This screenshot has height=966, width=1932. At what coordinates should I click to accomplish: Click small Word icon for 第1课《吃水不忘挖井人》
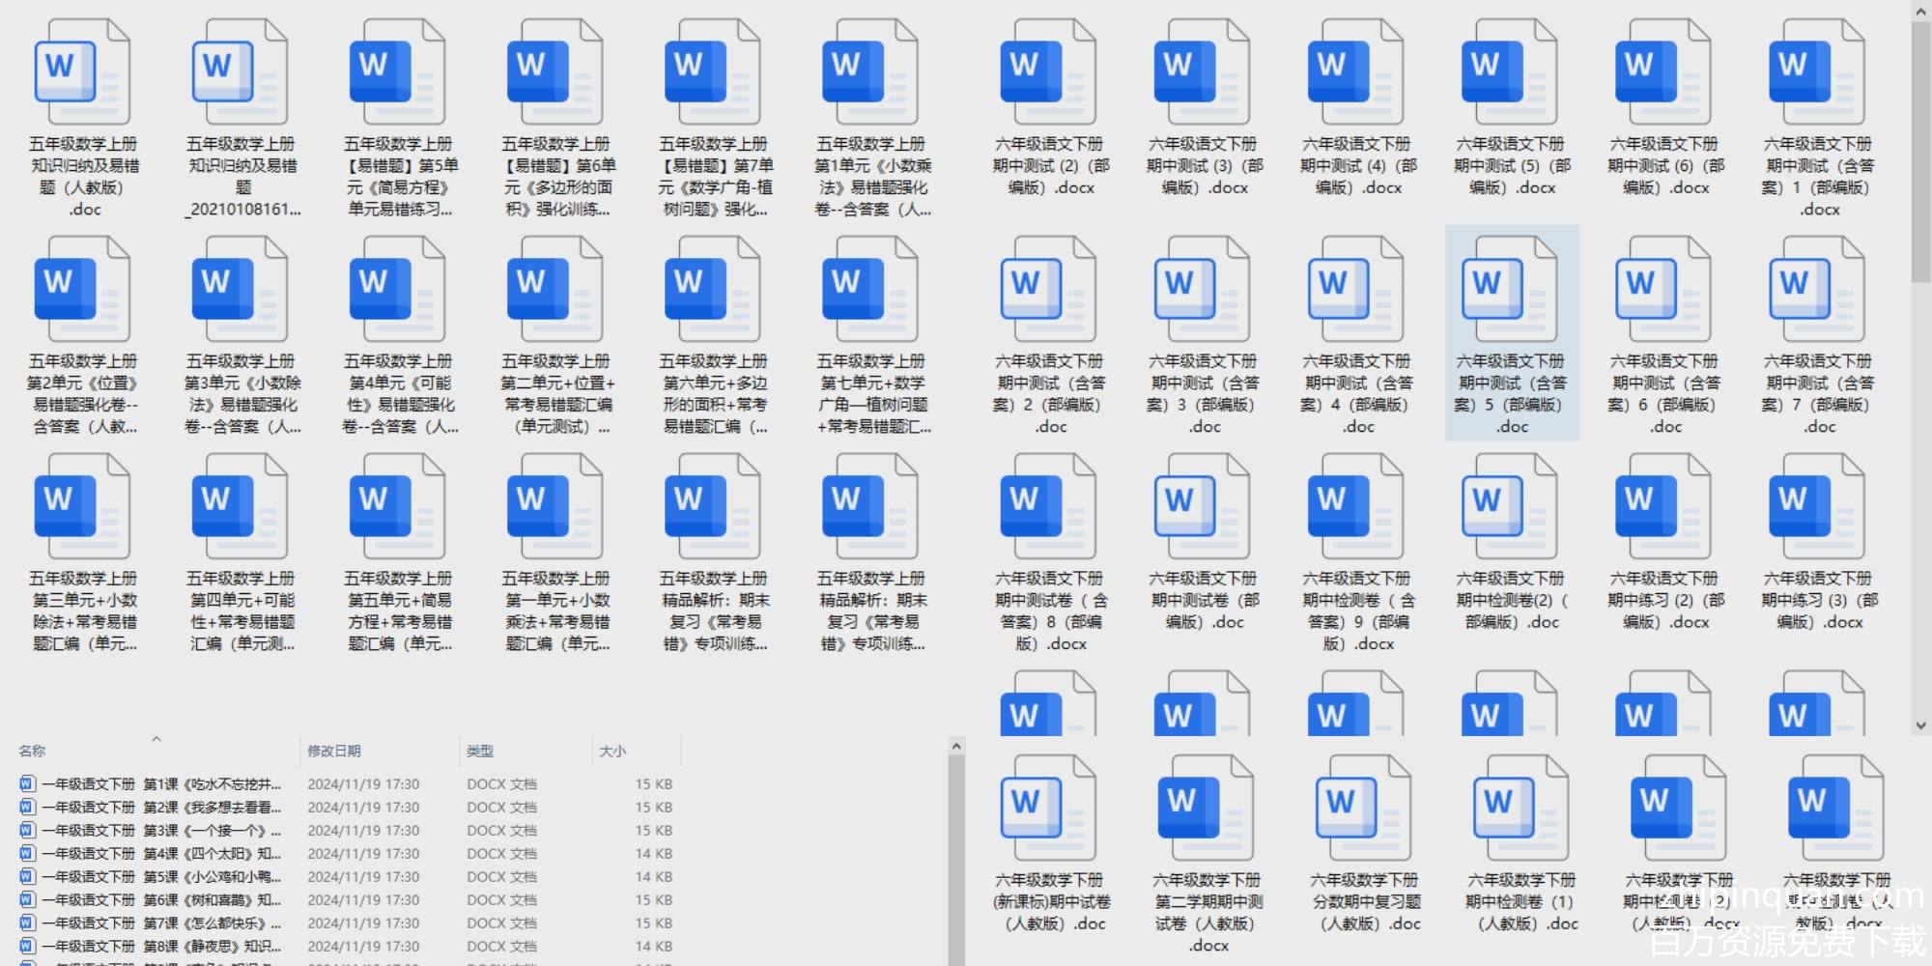[x=28, y=784]
